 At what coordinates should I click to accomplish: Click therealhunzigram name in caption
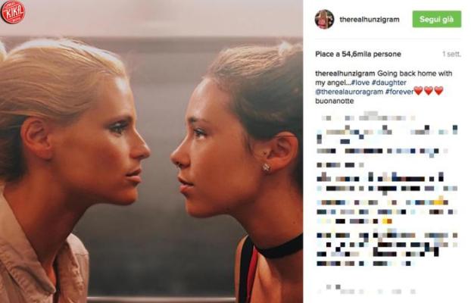point(345,73)
